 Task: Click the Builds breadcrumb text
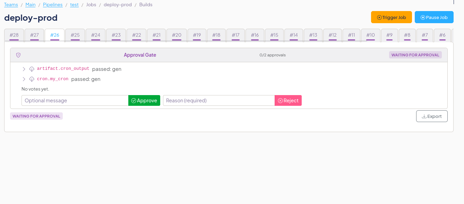click(x=146, y=5)
